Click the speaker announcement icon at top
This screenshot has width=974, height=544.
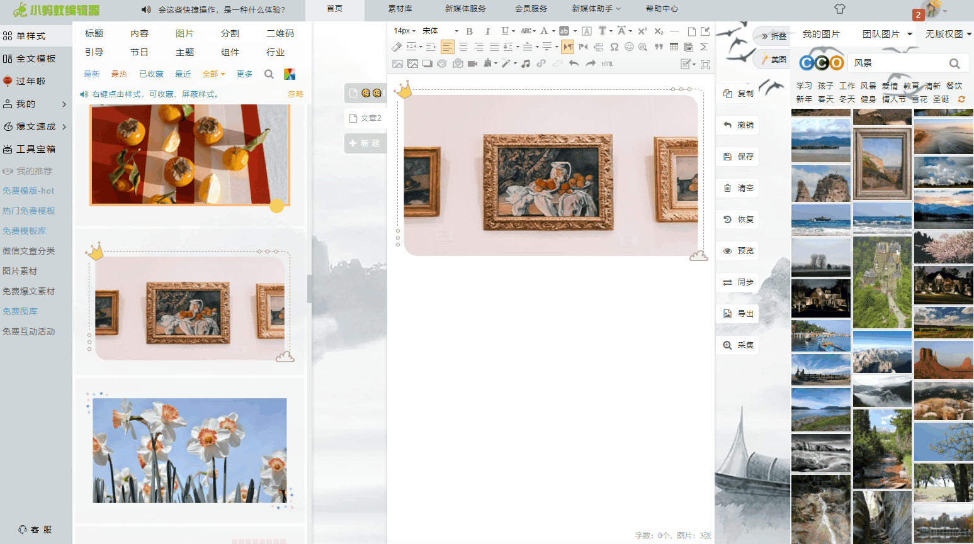146,9
